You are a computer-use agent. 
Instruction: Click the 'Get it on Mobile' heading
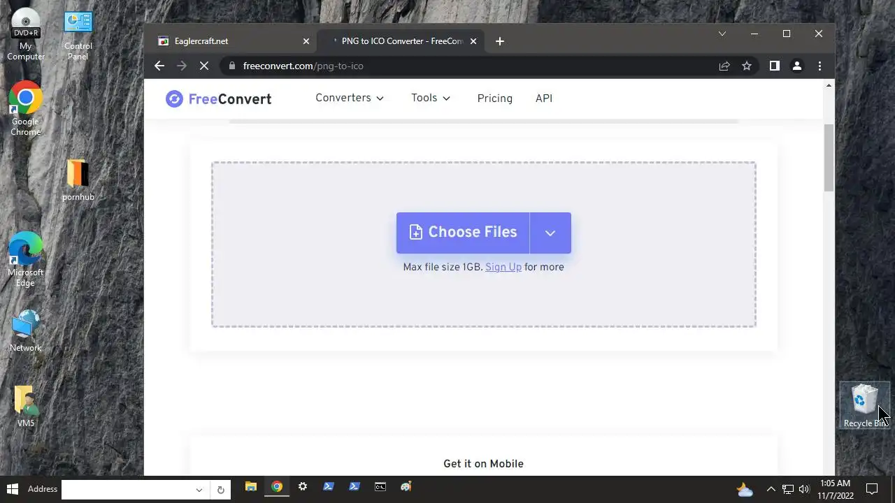(483, 464)
